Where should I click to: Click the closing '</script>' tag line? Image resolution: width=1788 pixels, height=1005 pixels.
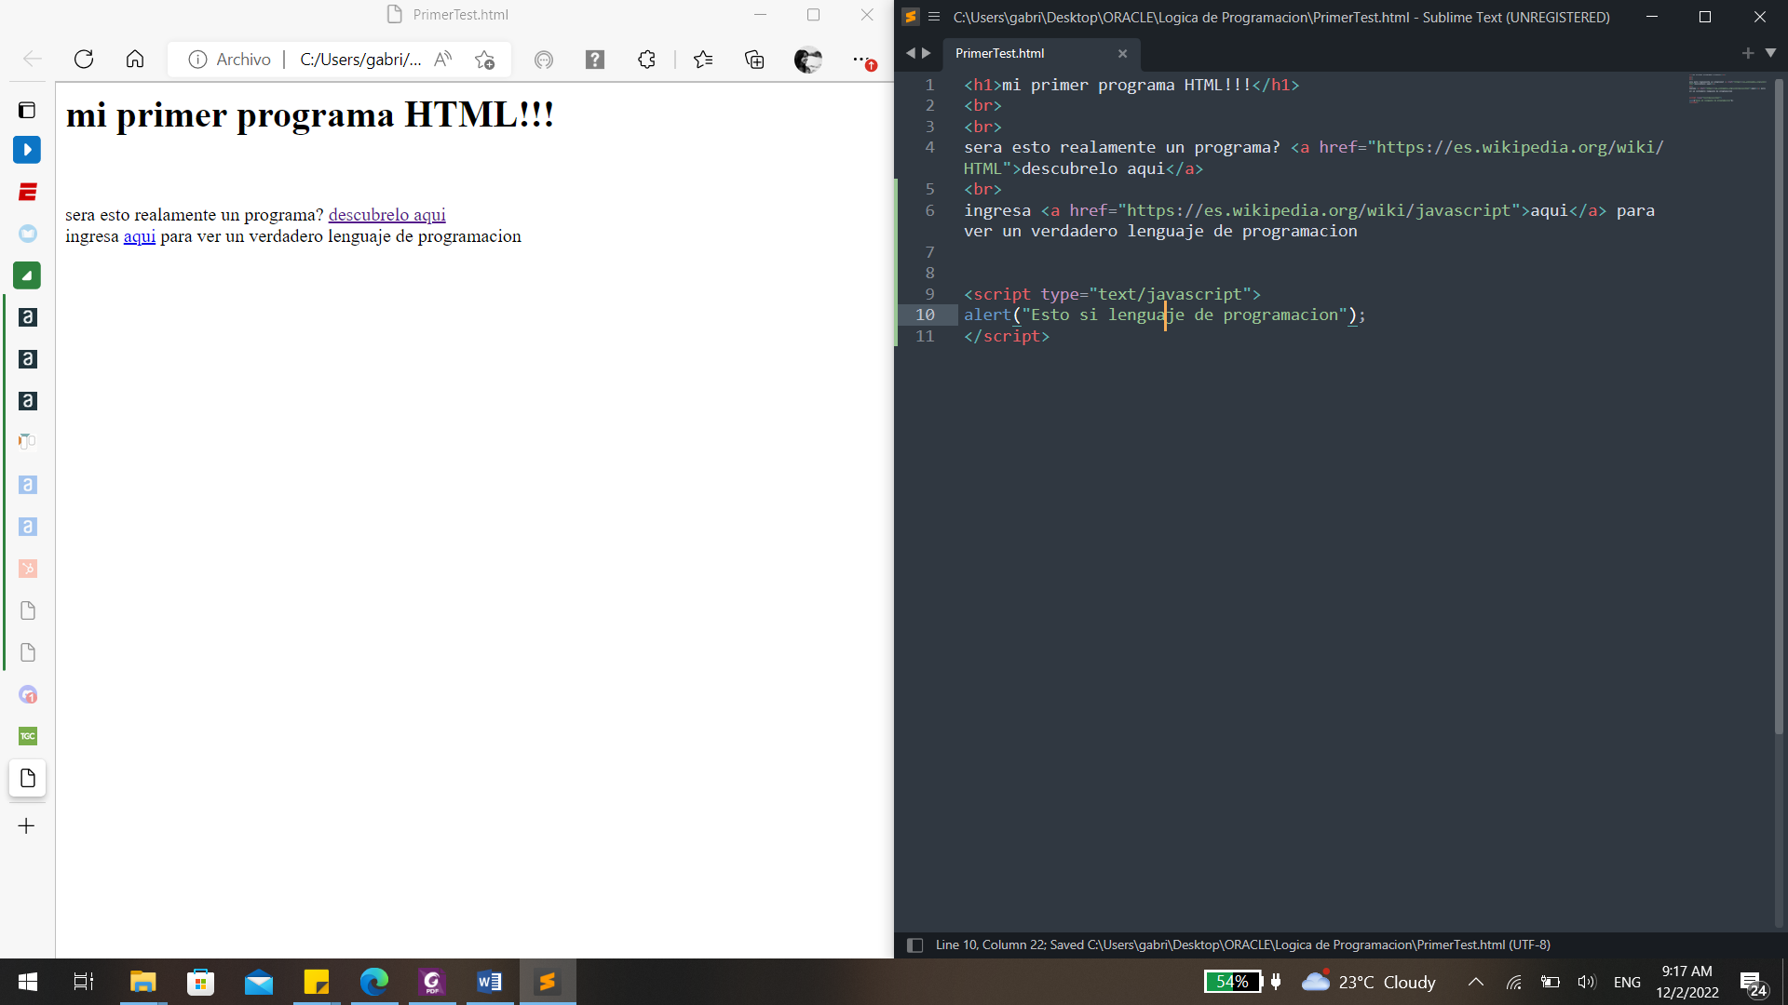[1007, 336]
